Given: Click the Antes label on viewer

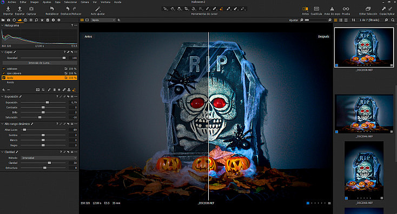Looking at the screenshot, I should [x=88, y=37].
